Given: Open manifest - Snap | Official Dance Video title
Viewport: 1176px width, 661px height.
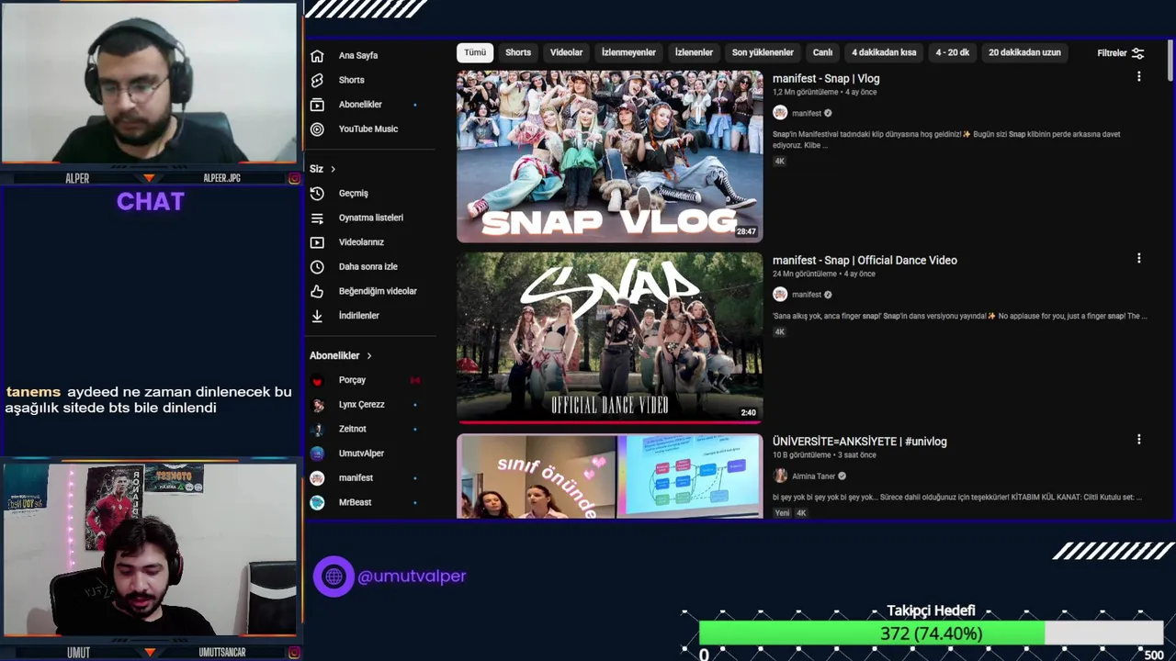Looking at the screenshot, I should [x=865, y=261].
